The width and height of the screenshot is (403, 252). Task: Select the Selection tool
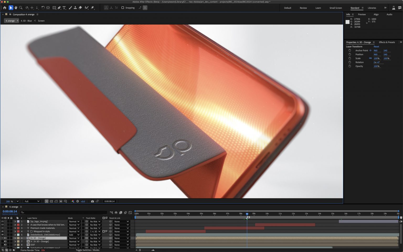(11, 8)
